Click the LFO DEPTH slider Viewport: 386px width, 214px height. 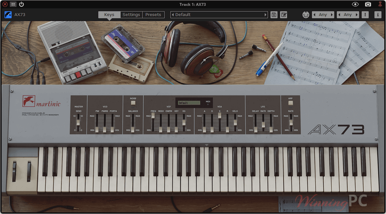click(271, 123)
